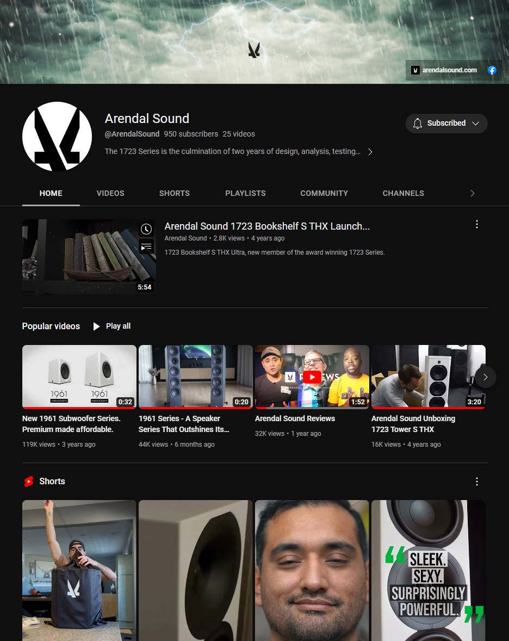Click Add to queue icon on featured video
Image resolution: width=509 pixels, height=641 pixels.
click(146, 246)
